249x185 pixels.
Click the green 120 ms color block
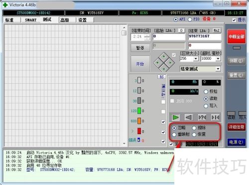[139, 111]
